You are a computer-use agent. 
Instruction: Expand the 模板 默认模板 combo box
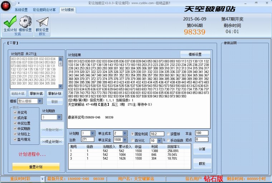[x=40, y=101]
